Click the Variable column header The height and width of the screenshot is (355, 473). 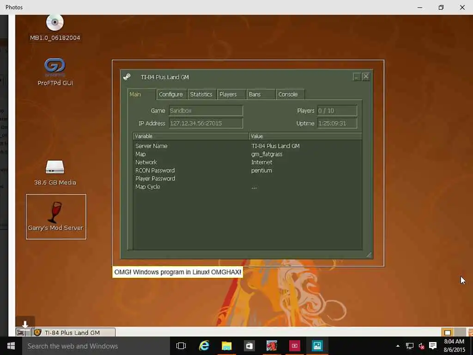(x=191, y=136)
